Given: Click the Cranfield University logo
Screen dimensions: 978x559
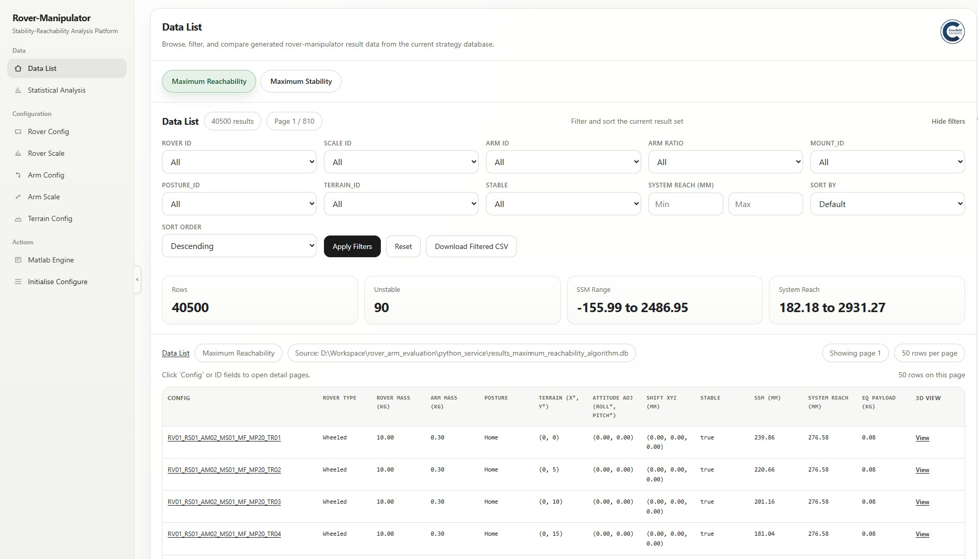Looking at the screenshot, I should [952, 32].
